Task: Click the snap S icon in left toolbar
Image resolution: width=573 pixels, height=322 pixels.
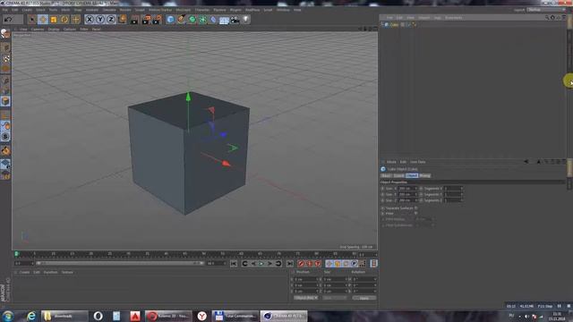Action: pyautogui.click(x=5, y=137)
